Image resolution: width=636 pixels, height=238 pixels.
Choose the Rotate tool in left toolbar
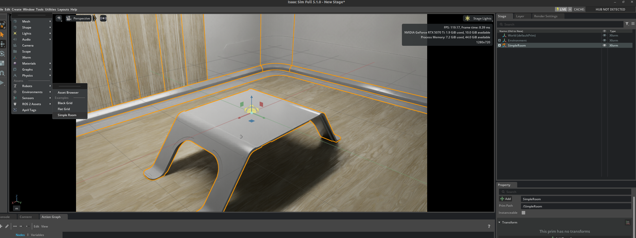tap(2, 54)
